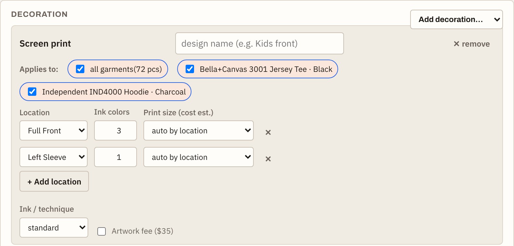Click the Screen print heading
The width and height of the screenshot is (514, 246).
point(45,43)
